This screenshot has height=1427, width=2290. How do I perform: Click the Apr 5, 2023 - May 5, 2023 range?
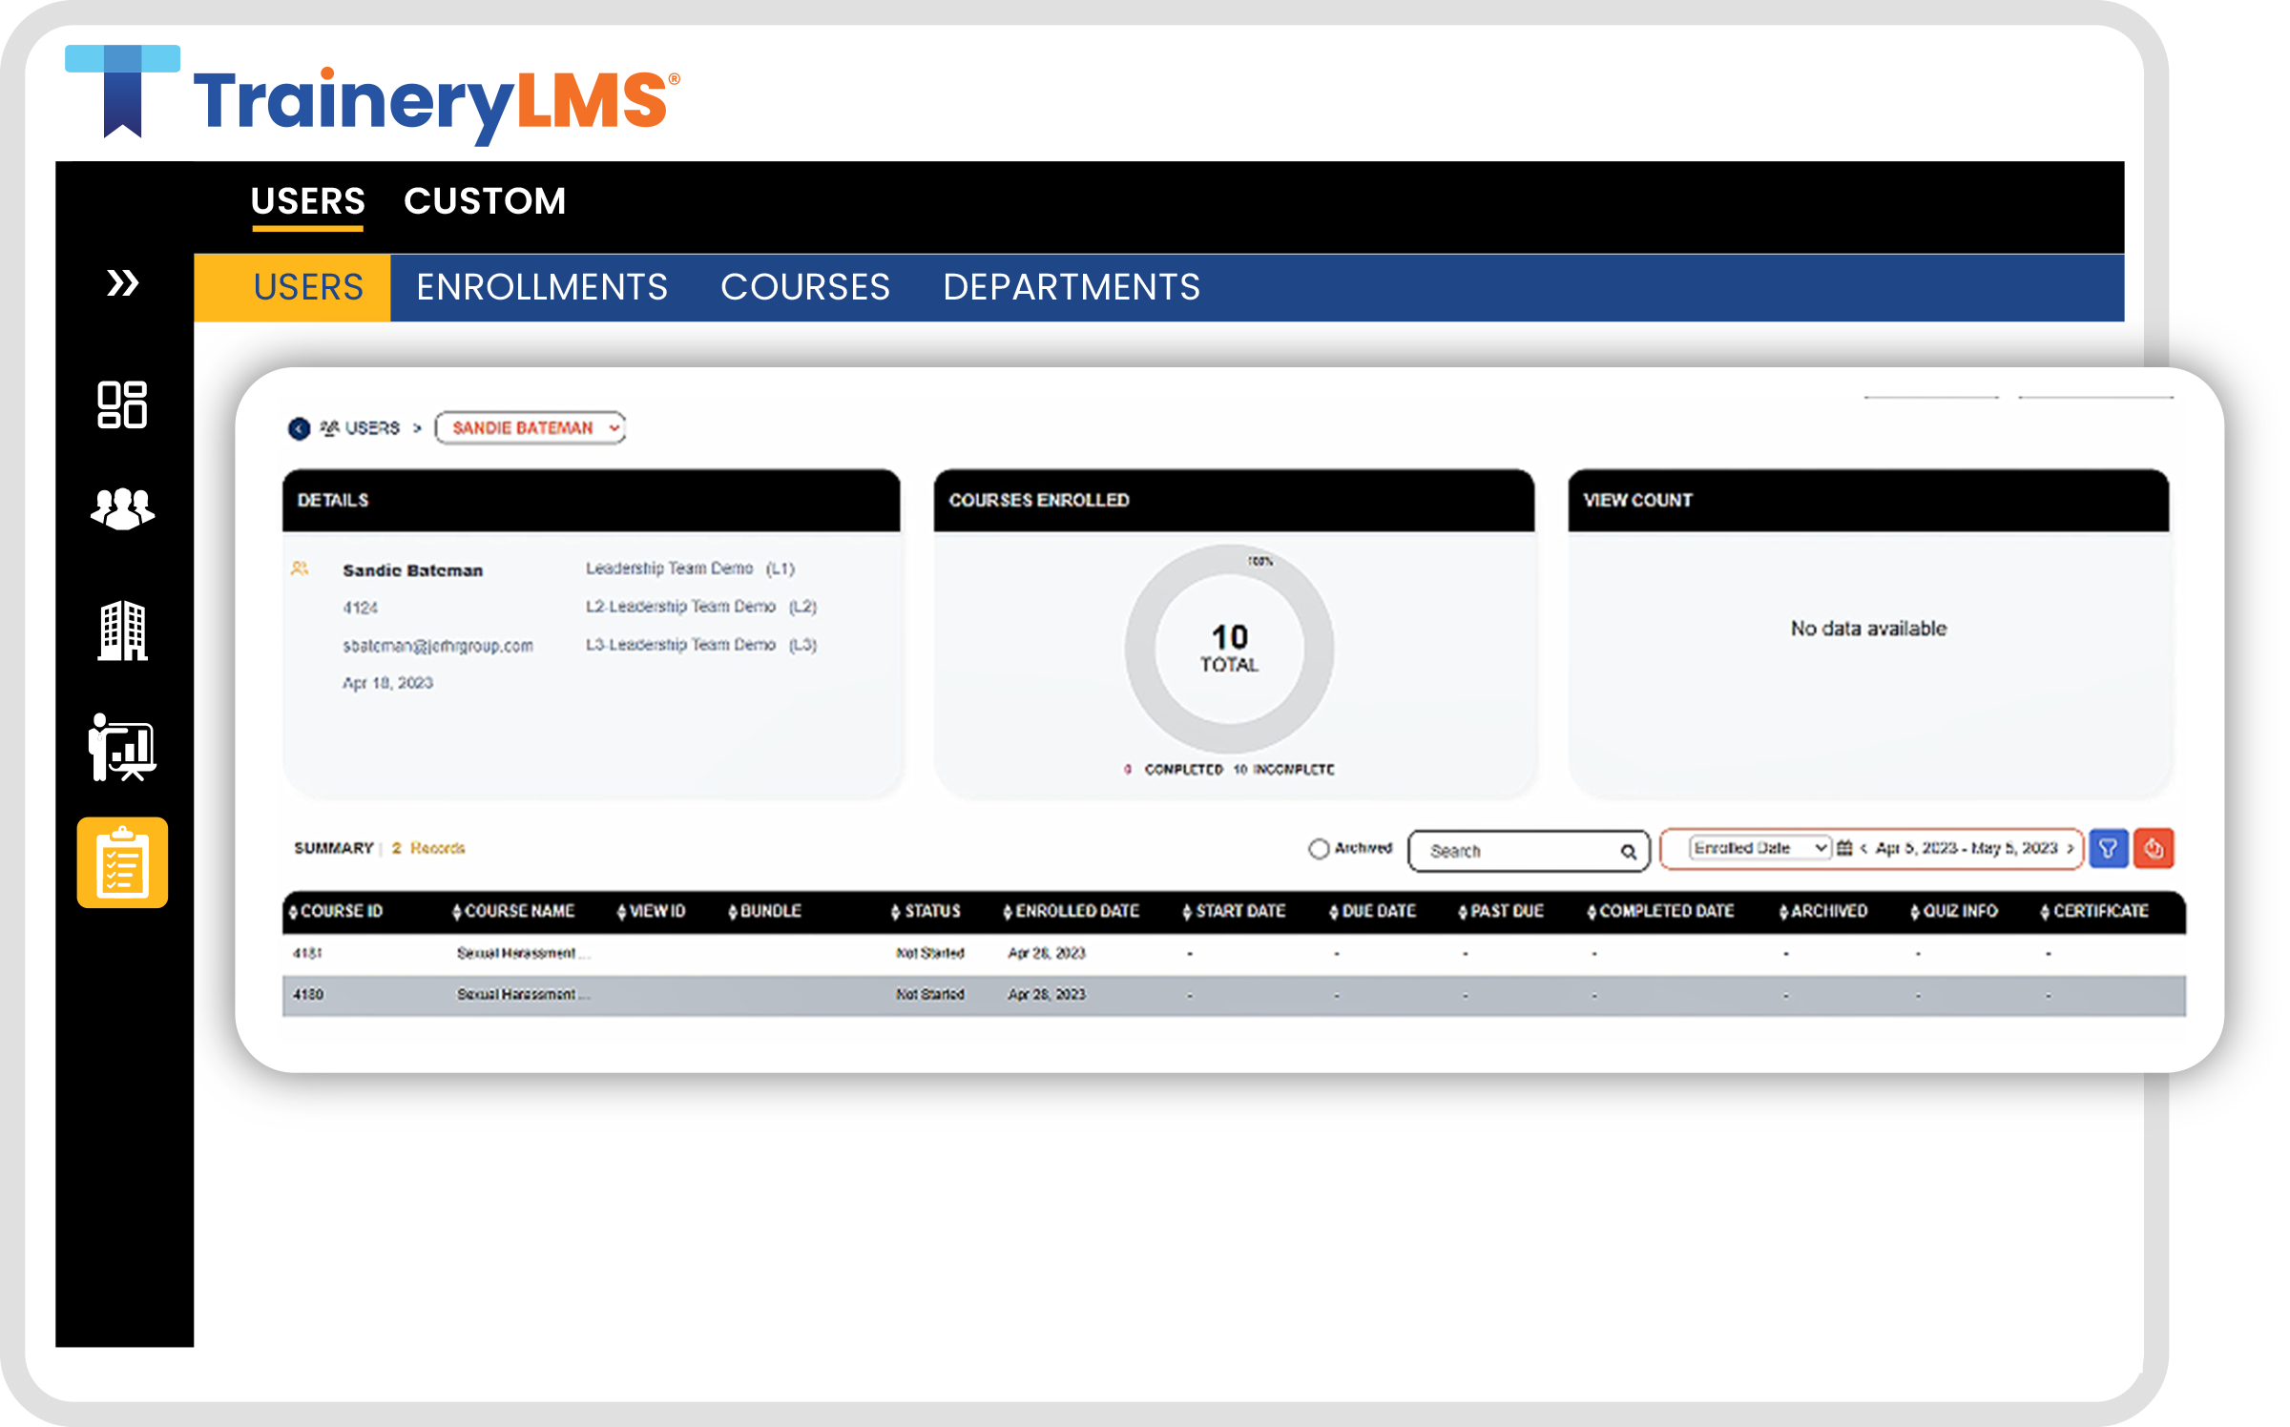pyautogui.click(x=1967, y=848)
